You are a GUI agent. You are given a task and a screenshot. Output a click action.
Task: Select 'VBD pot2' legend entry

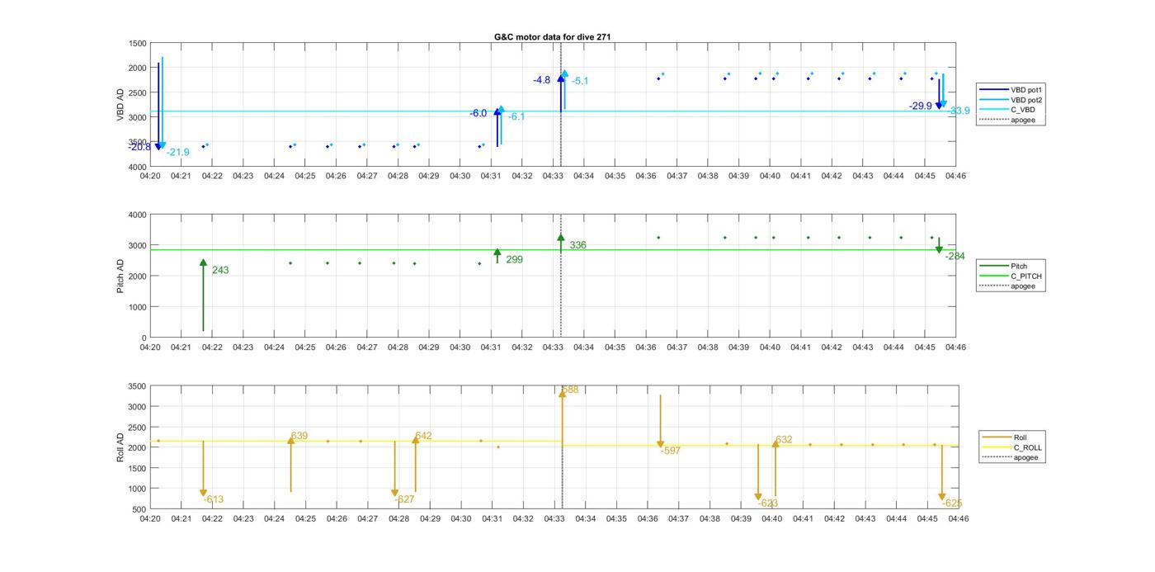coord(1010,99)
